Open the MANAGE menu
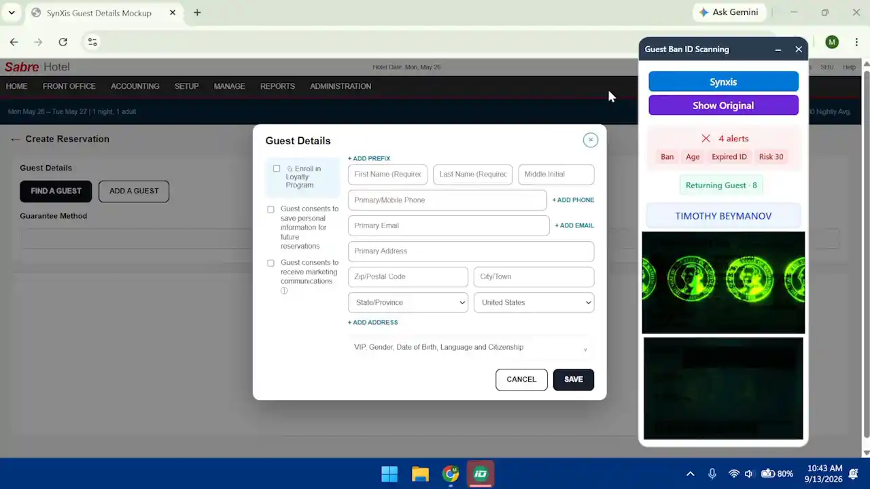Viewport: 870px width, 489px height. pos(229,86)
